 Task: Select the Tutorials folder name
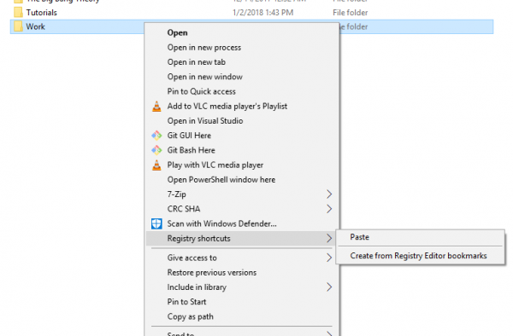42,13
